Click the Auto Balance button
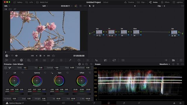 6,68
